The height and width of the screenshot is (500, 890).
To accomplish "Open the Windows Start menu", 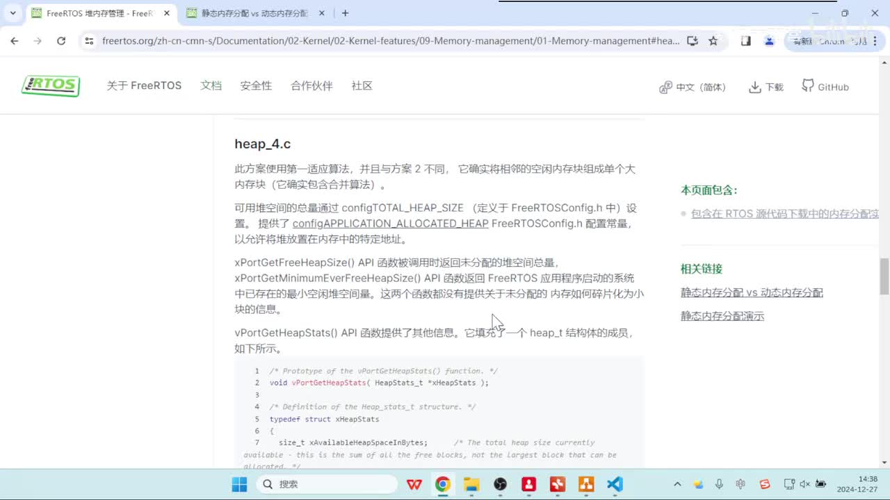I will coord(239,484).
